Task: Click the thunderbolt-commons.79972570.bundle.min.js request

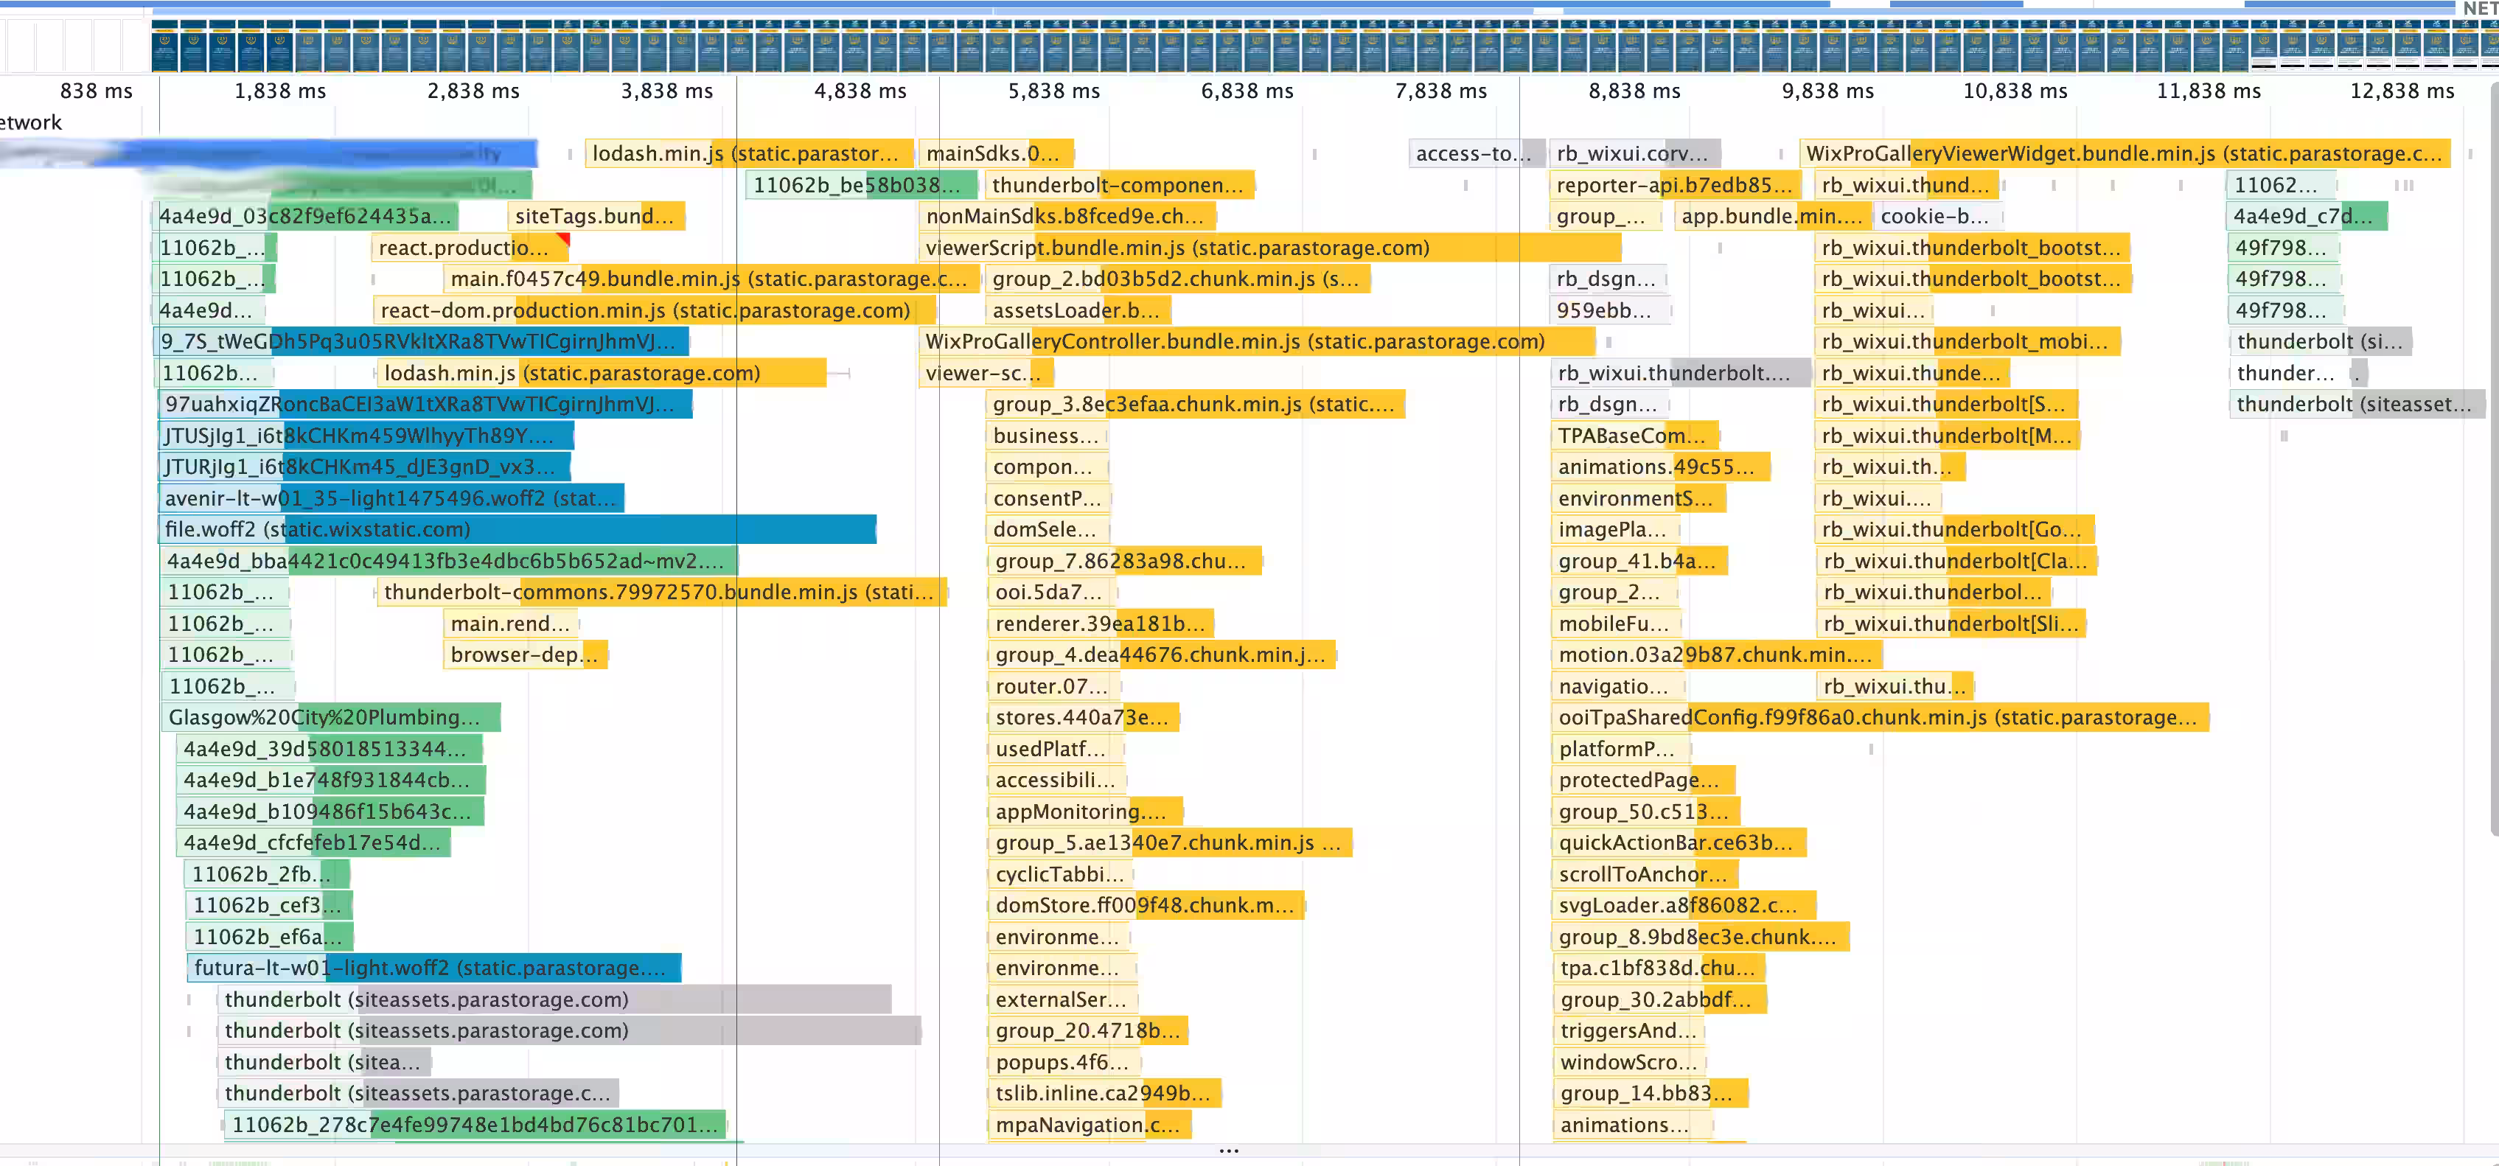Action: 658,592
